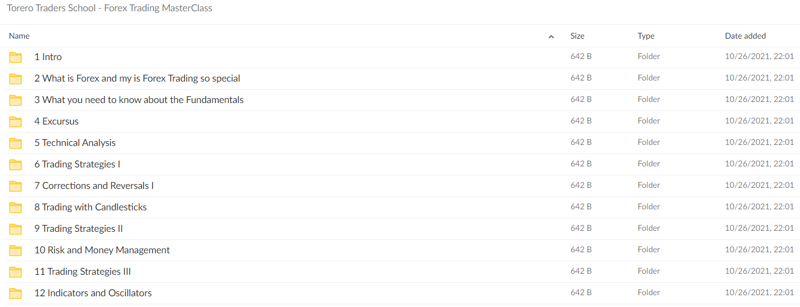Click folder icon for 12 Indicators and Oscillators
Image resolution: width=800 pixels, height=307 pixels.
click(16, 294)
